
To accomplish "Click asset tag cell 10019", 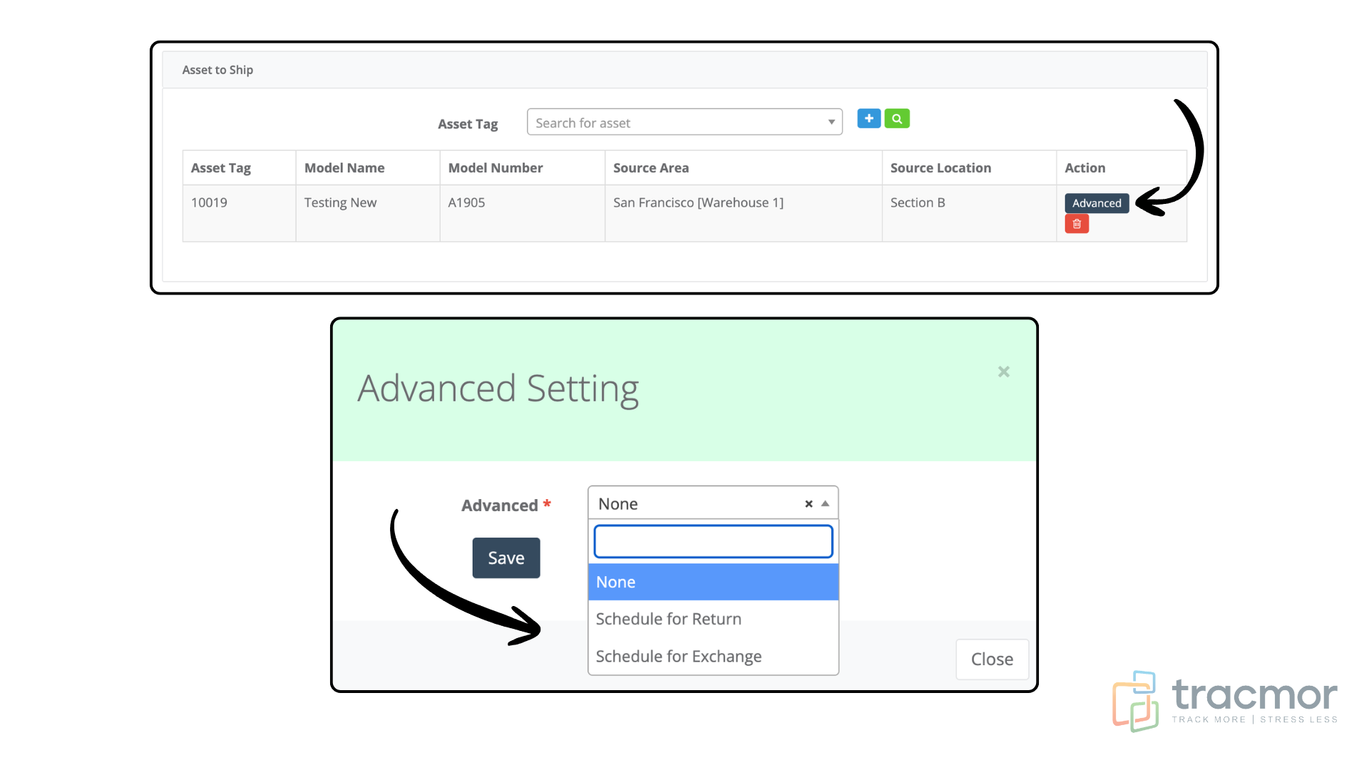I will click(239, 213).
